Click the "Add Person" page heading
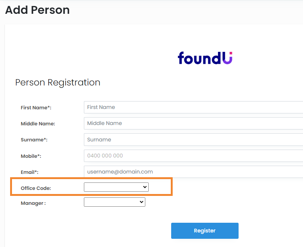The width and height of the screenshot is (303, 247). pyautogui.click(x=37, y=10)
